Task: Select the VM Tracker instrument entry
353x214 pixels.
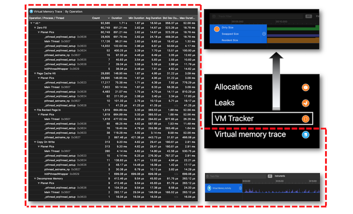Action: click(x=262, y=119)
